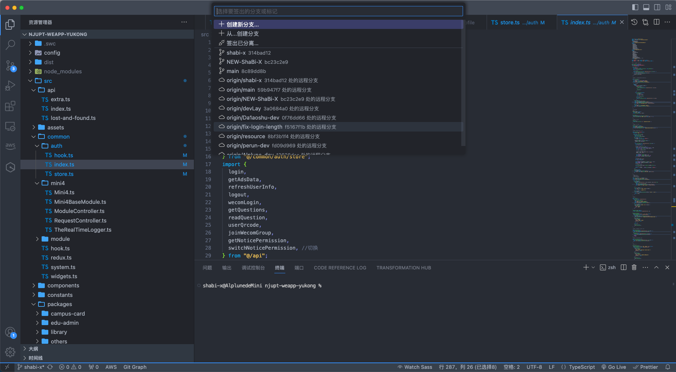The image size is (676, 372).
Task: Open the Explorer view in activity bar
Action: tap(10, 24)
